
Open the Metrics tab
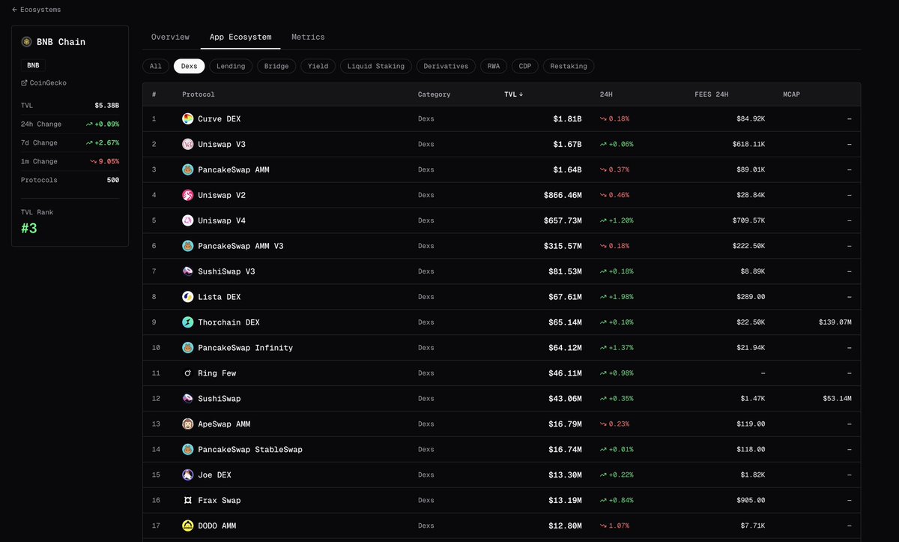[x=308, y=37]
